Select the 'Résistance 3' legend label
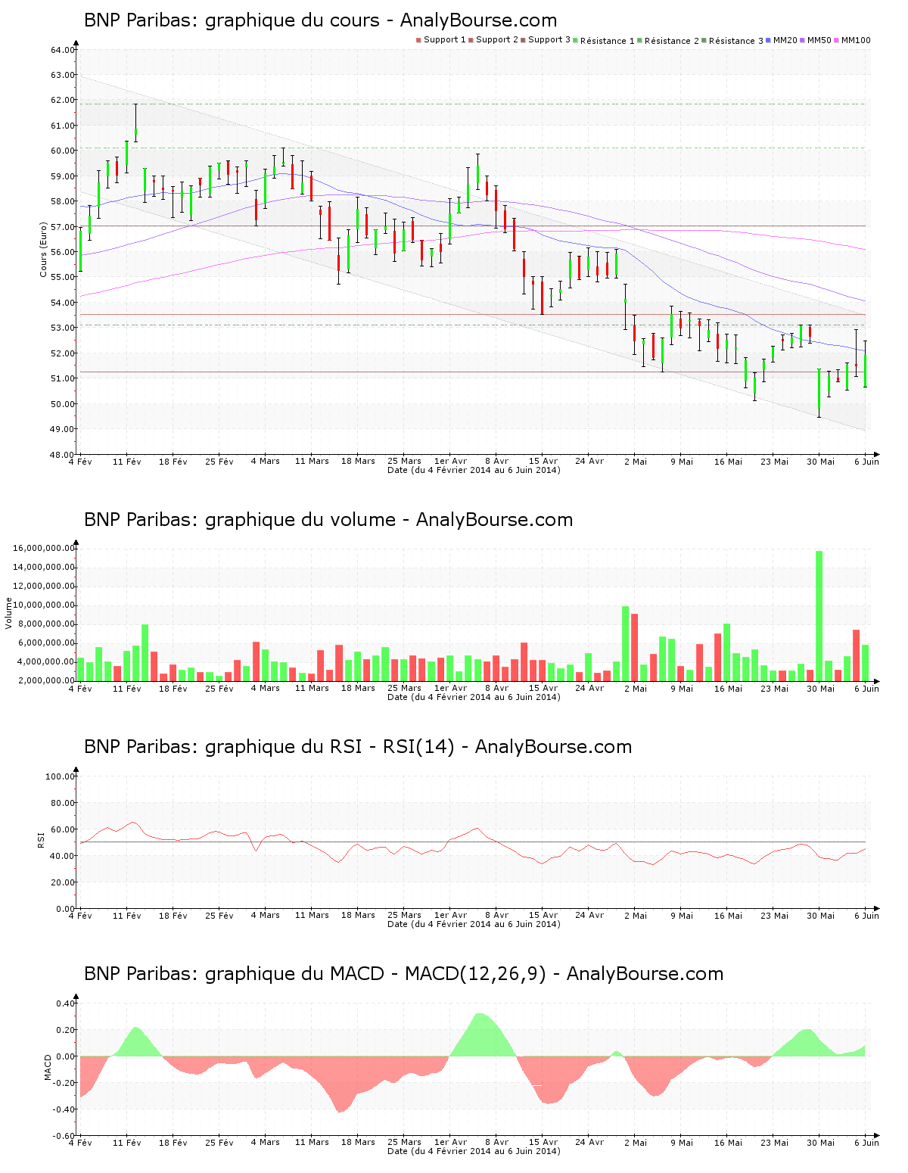Image resolution: width=908 pixels, height=1173 pixels. (x=736, y=41)
